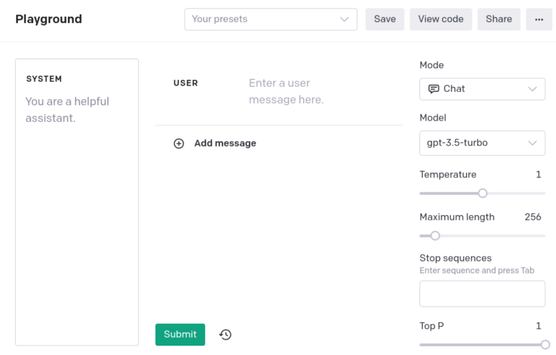Image resolution: width=556 pixels, height=355 pixels.
Task: Click the chat bubble icon in Mode
Action: click(434, 88)
